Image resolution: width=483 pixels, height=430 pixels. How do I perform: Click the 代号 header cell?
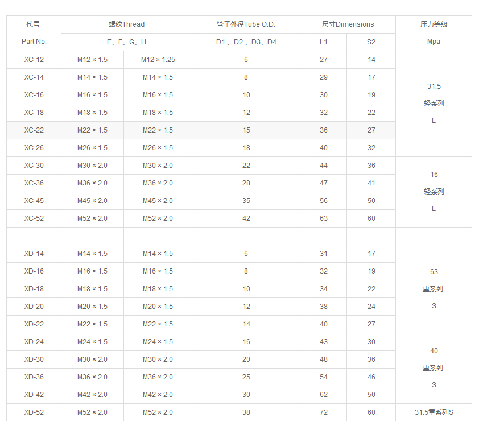pos(34,24)
